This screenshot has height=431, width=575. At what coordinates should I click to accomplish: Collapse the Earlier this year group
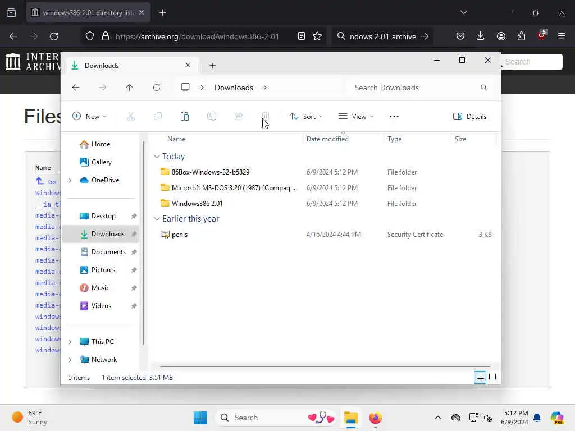pyautogui.click(x=157, y=219)
